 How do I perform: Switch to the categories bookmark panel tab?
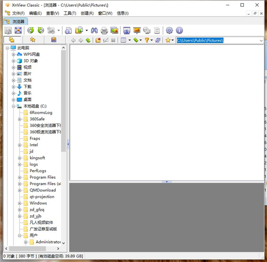(x=54, y=40)
